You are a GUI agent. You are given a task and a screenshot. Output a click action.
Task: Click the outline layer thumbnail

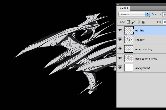(129, 30)
